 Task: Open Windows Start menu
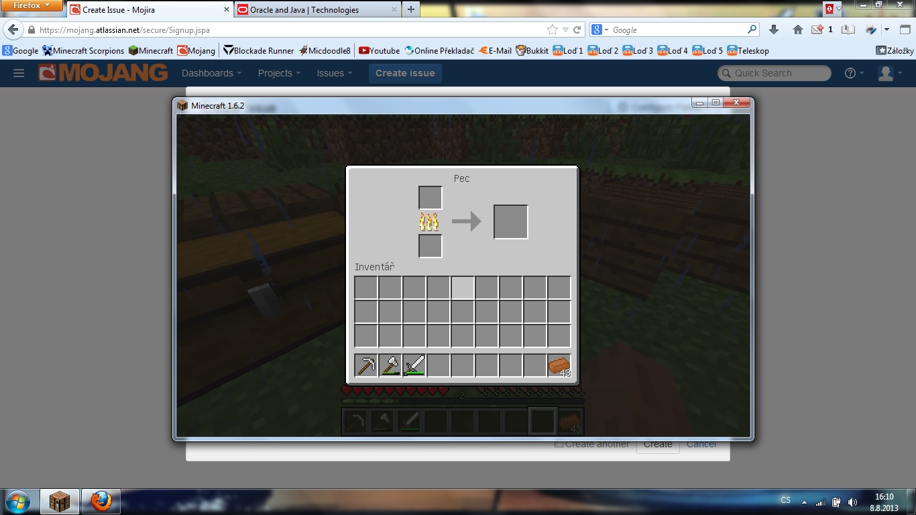[17, 502]
